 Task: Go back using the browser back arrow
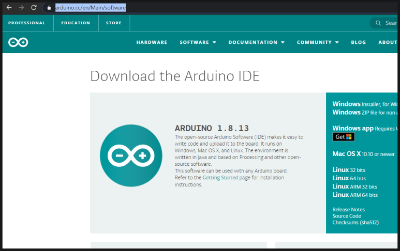[9, 8]
